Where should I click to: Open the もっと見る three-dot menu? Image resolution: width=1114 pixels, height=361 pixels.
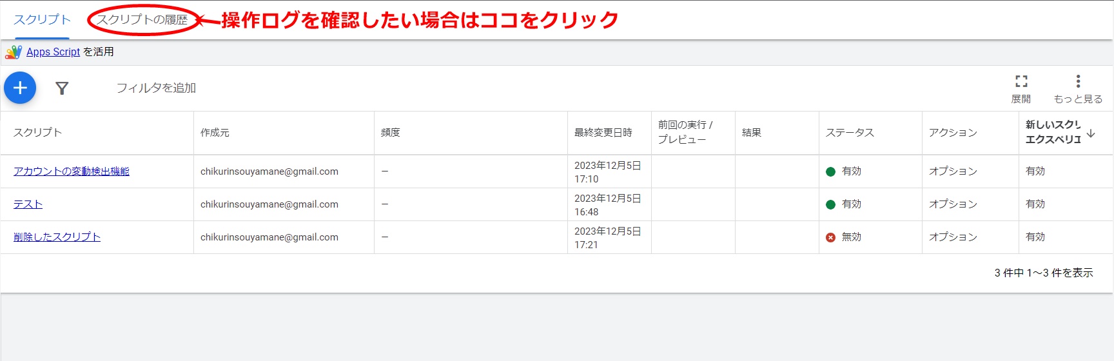coord(1078,81)
